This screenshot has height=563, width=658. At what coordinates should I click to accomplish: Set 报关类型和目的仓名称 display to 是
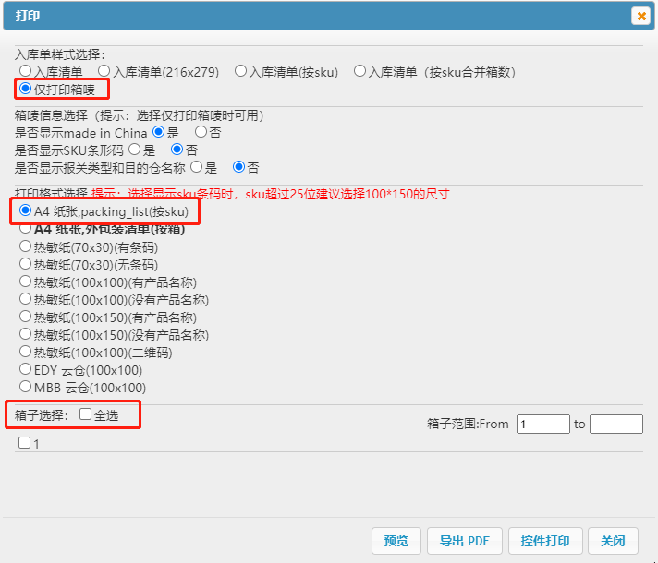coord(195,167)
